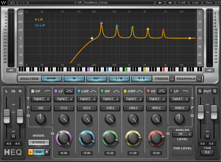Click the left input fader handle

[7, 117]
